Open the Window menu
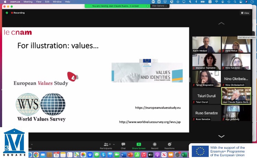Viewport: 257px width, 158px height. tap(57, 2)
